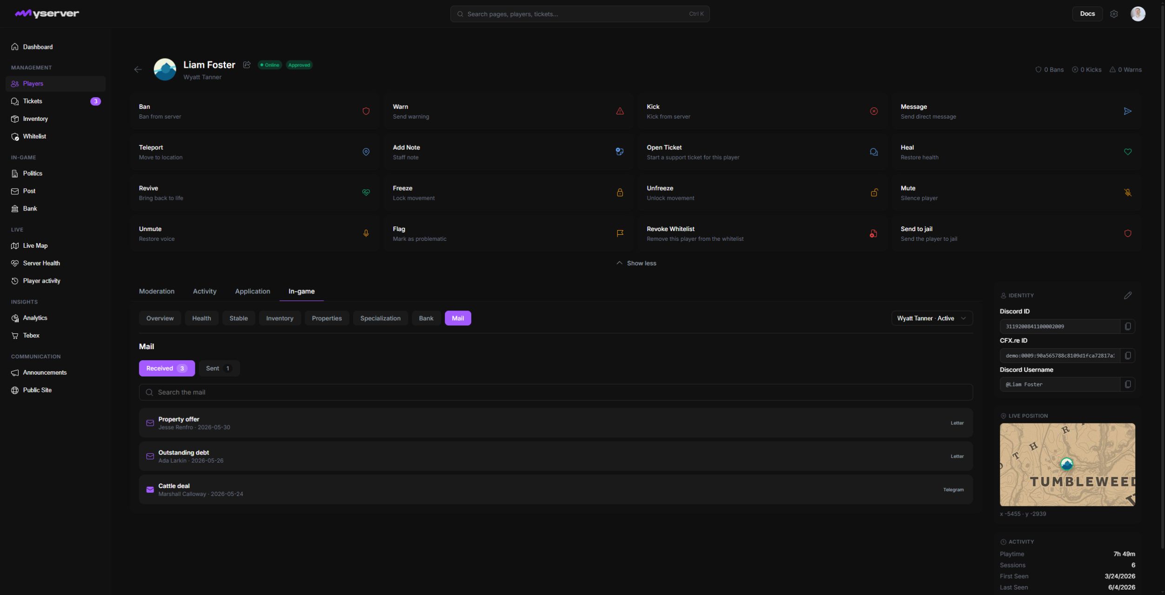This screenshot has width=1165, height=595.
Task: Click the Teleport location pin icon
Action: click(366, 152)
